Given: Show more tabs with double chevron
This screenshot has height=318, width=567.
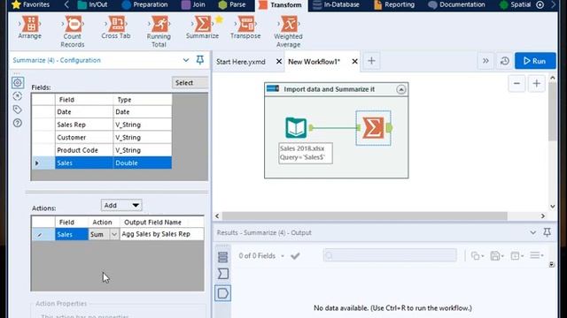Looking at the screenshot, I should [x=485, y=61].
